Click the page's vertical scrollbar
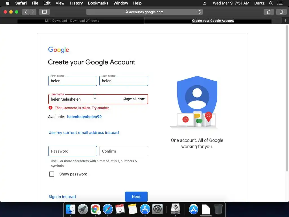Viewport: 289px width, 217px height. pyautogui.click(x=287, y=99)
